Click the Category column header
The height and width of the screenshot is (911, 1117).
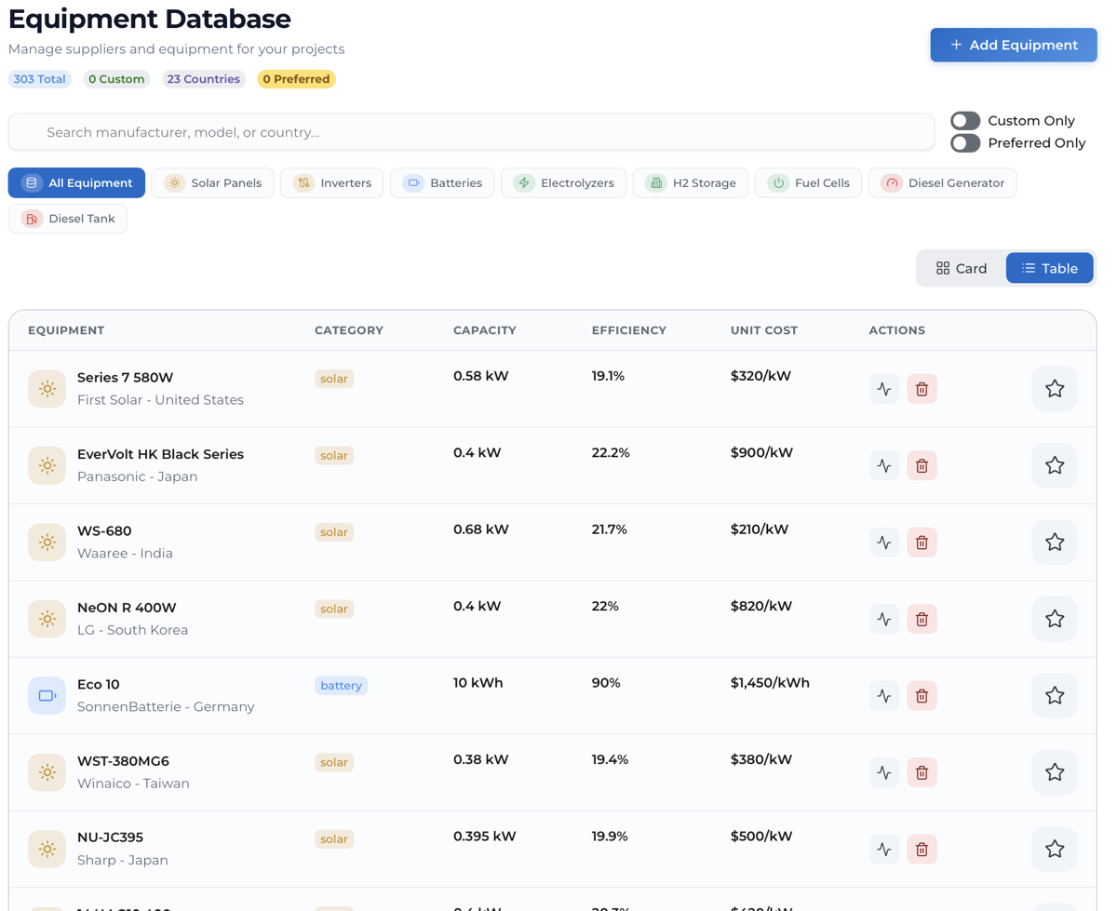click(349, 330)
